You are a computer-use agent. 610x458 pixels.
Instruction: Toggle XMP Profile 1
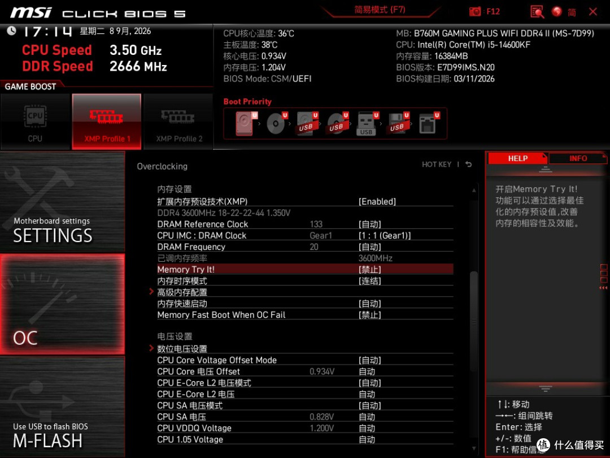click(x=107, y=122)
